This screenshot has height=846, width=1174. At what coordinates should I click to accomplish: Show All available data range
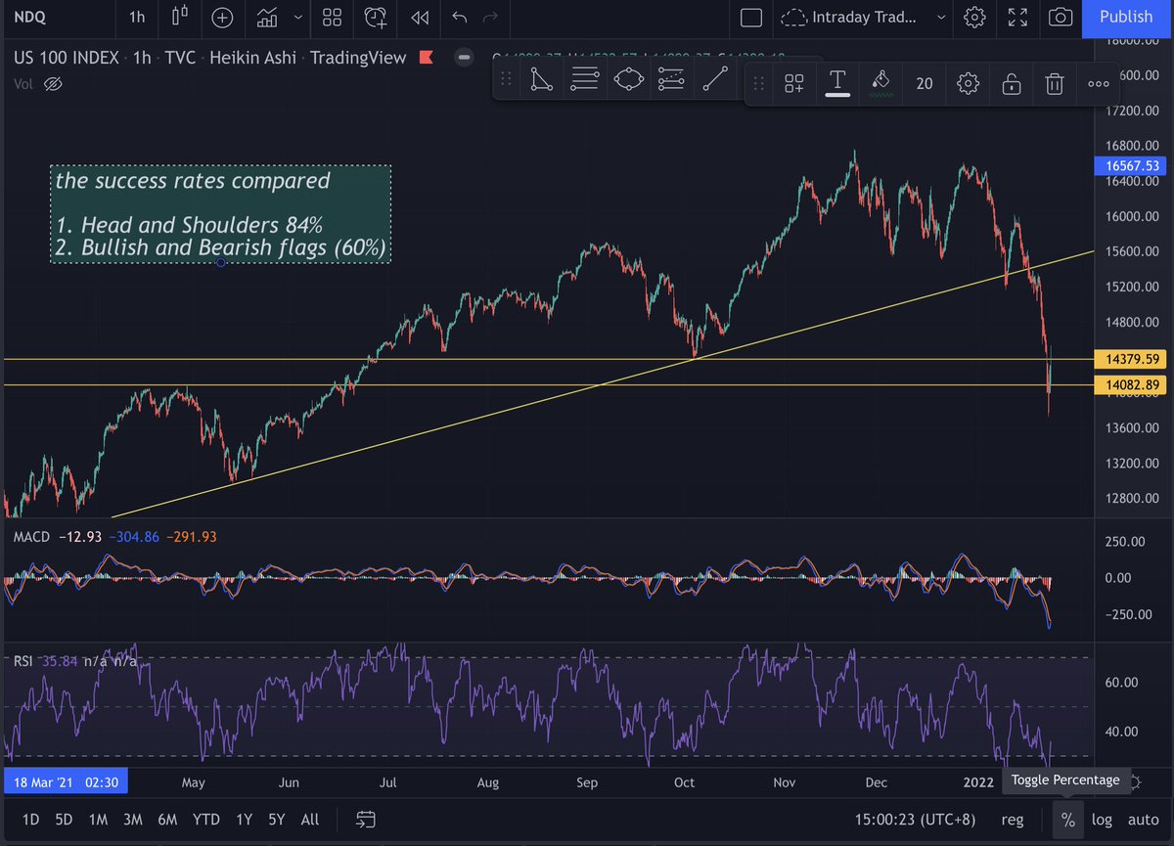pos(309,819)
